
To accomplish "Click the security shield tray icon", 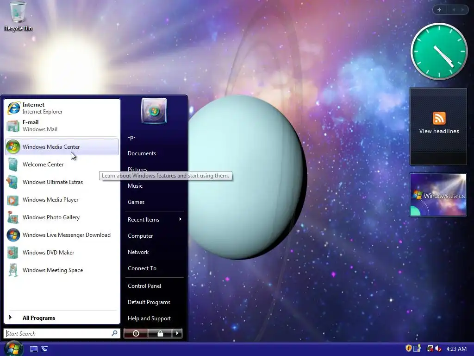I will pyautogui.click(x=408, y=349).
